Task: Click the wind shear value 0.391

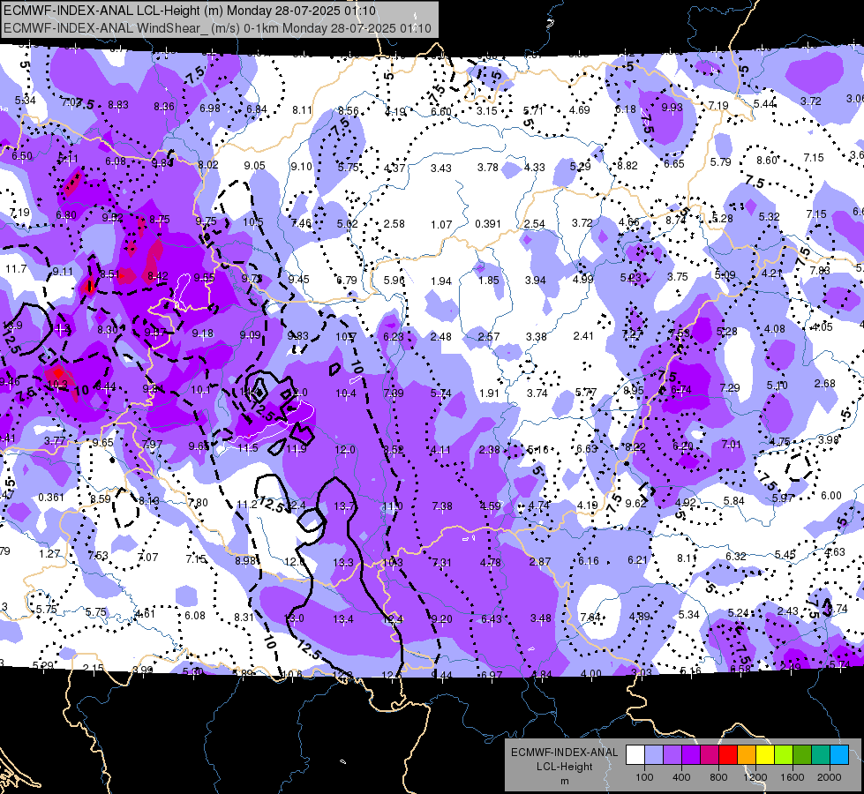Action: 488,224
